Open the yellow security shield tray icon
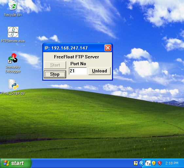This screenshot has height=168, width=184. (x=154, y=163)
